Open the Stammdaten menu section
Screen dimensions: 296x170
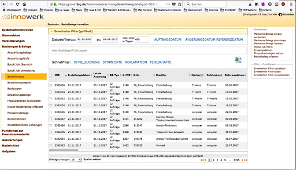(x=11, y=36)
